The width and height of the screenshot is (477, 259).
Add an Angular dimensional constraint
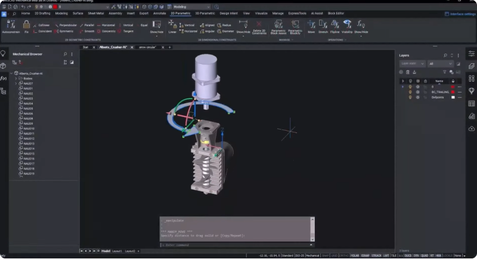coord(207,31)
